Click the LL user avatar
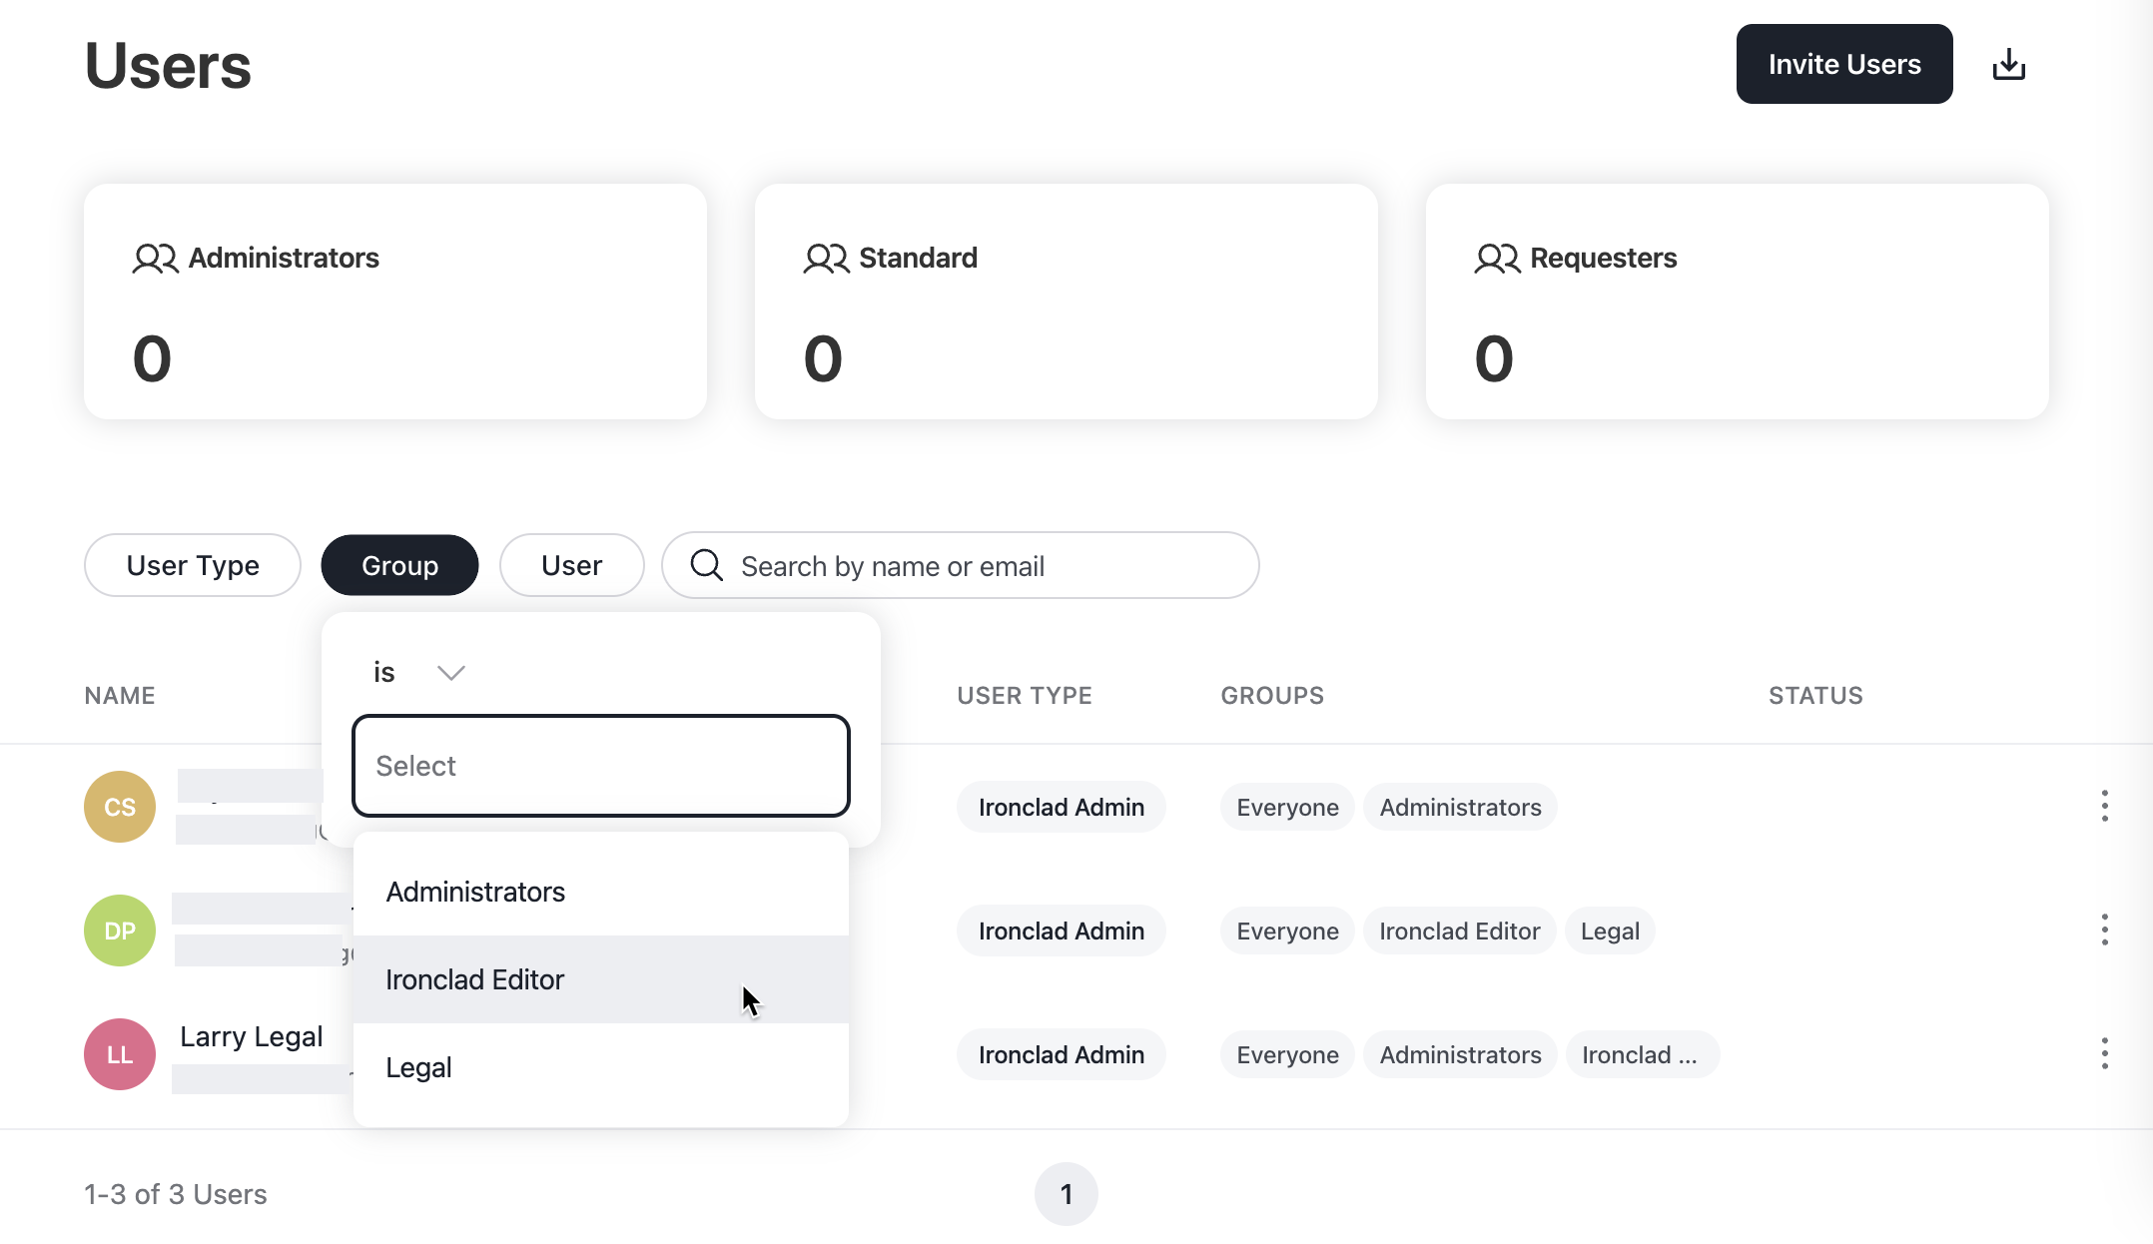 [120, 1054]
